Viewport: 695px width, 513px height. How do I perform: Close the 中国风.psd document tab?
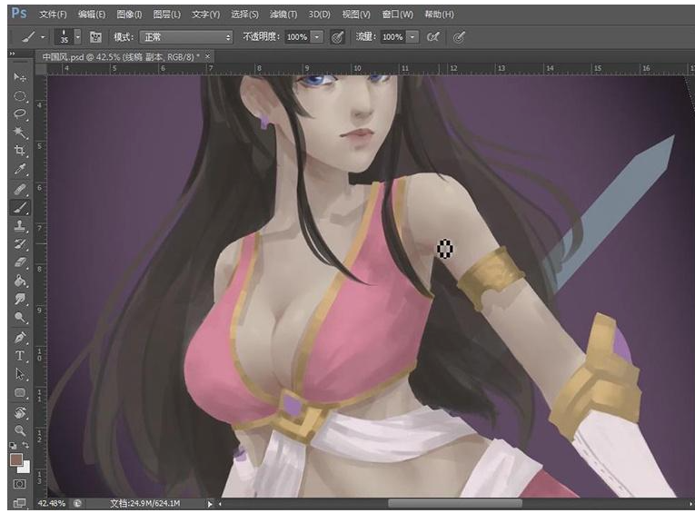tap(207, 56)
